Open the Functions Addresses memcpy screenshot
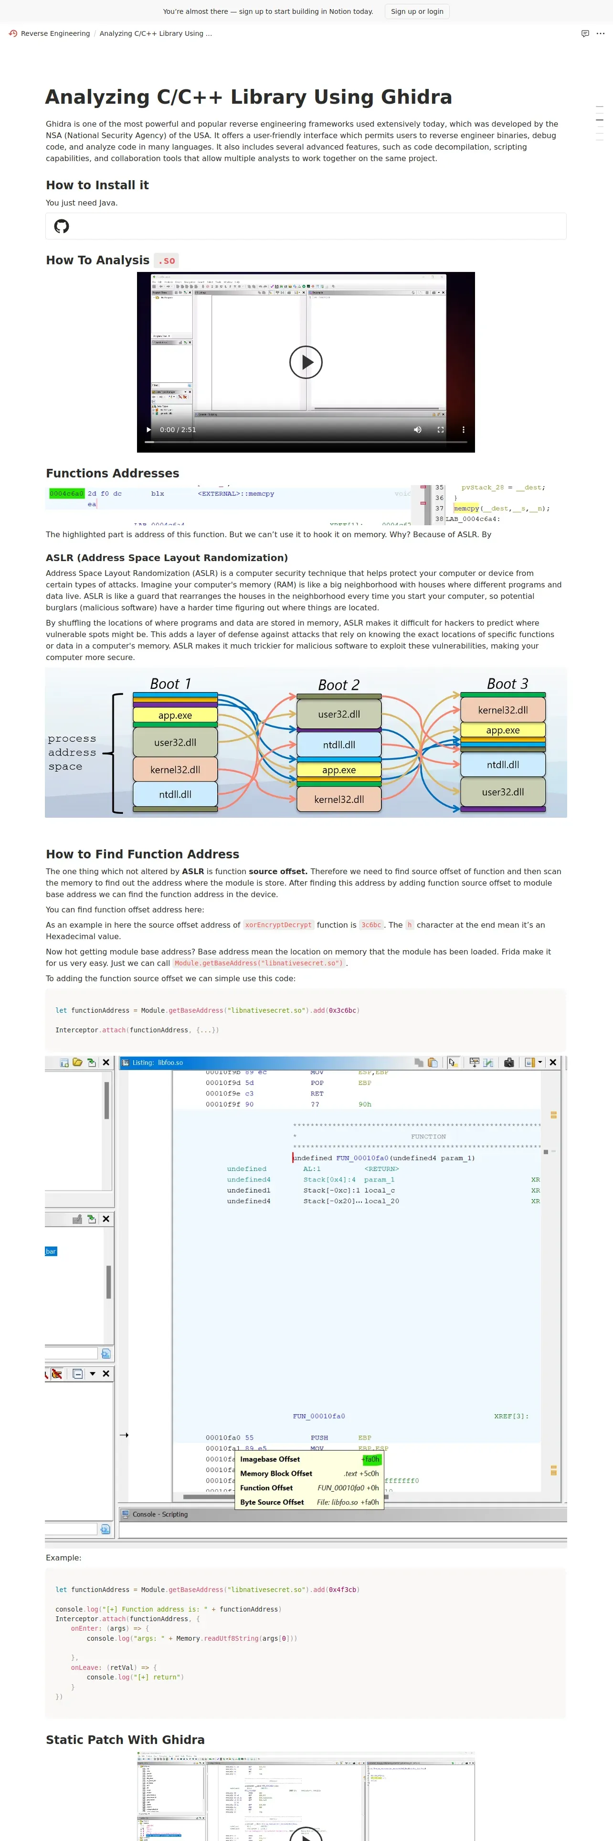This screenshot has height=1841, width=613. [x=306, y=505]
